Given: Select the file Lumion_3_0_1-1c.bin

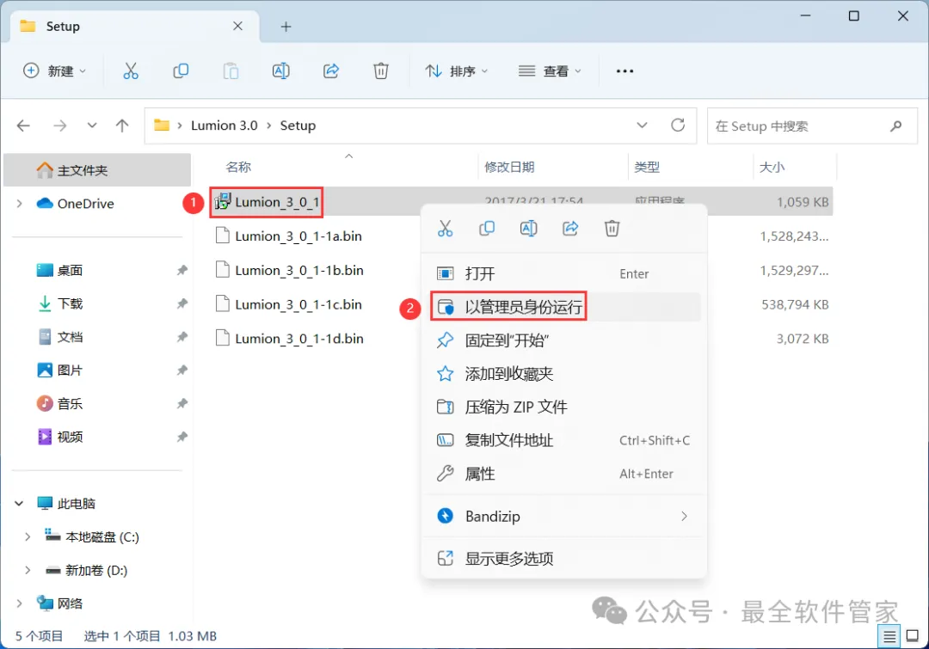Looking at the screenshot, I should (x=298, y=304).
